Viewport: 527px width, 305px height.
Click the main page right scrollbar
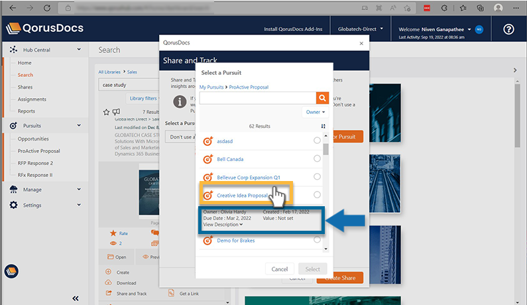point(517,115)
